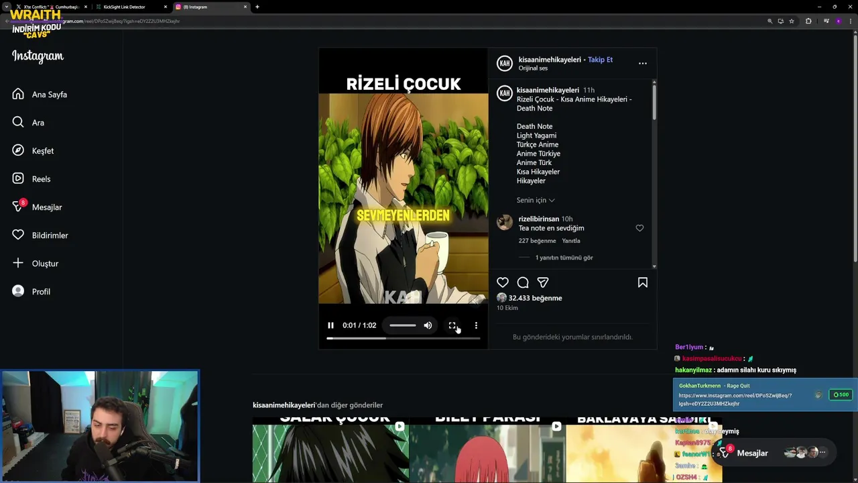Save the post with the bookmark icon
This screenshot has width=858, height=483.
[643, 282]
